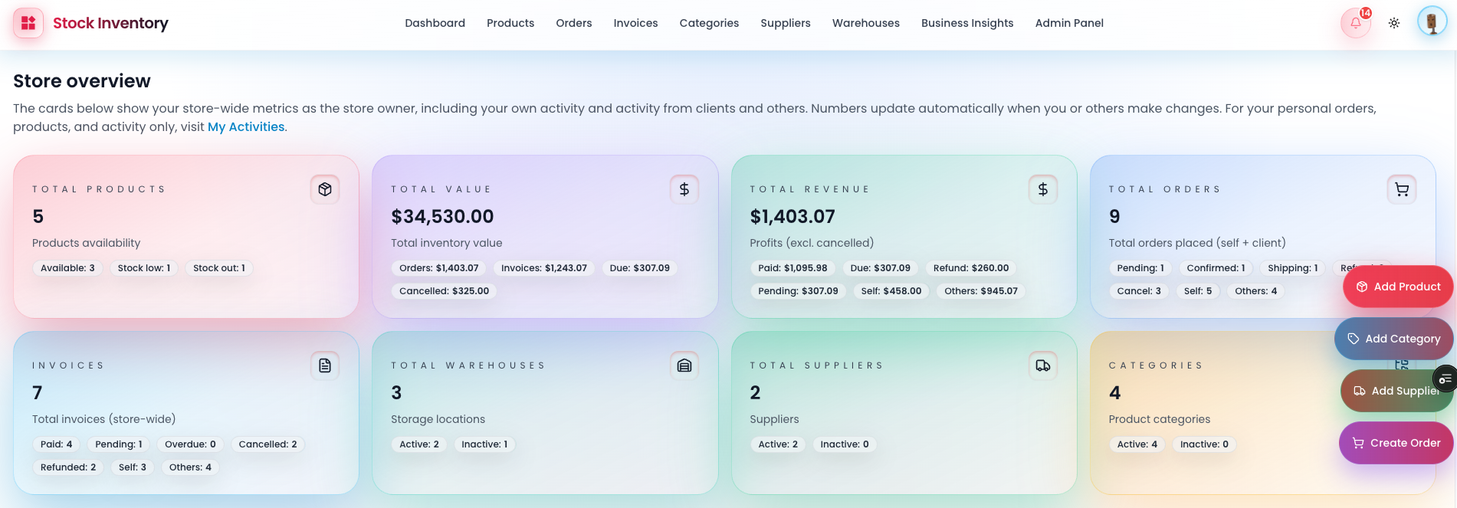1457x508 pixels.
Task: Open the Products navigation menu item
Action: coord(510,23)
